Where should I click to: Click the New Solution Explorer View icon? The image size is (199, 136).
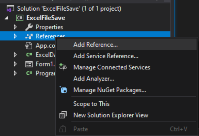click(x=63, y=115)
